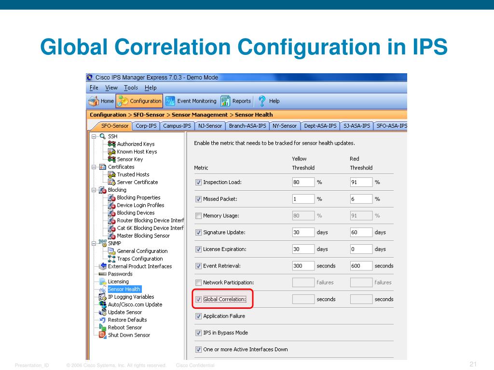Select the Trusted Hosts icon
The image size is (494, 370).
tap(111, 174)
